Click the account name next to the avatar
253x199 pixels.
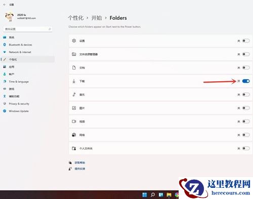[x=21, y=15]
